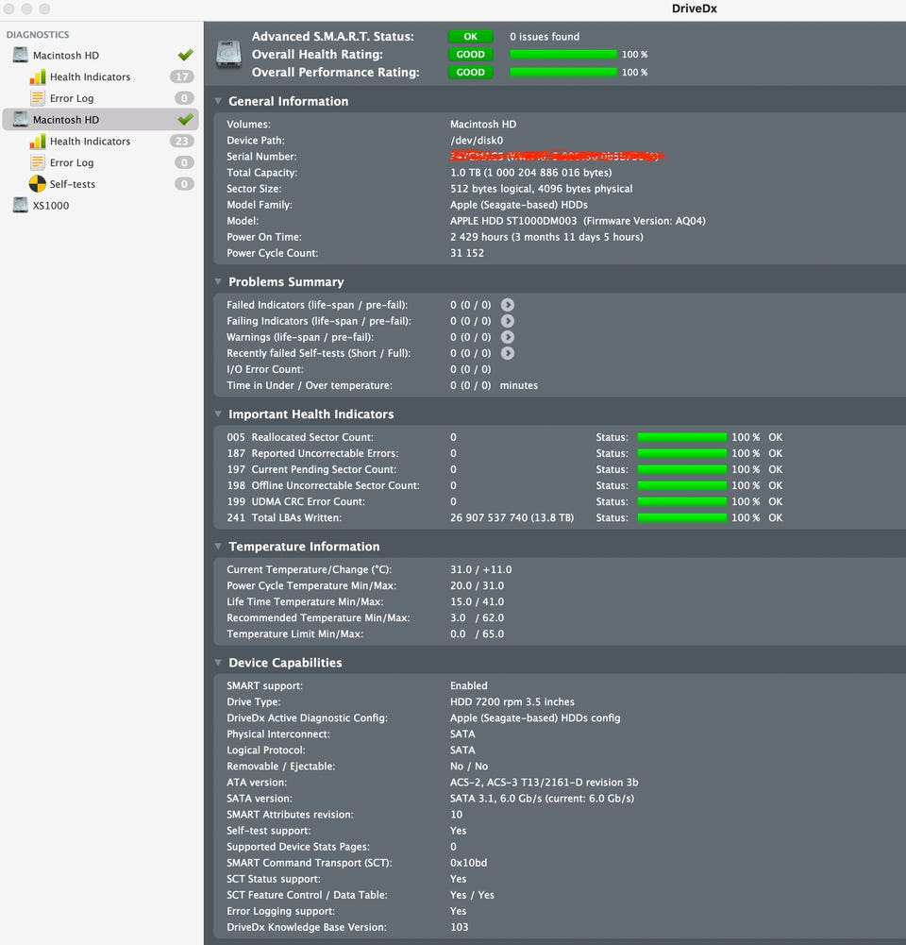Collapse the General Information section
906x945 pixels.
pyautogui.click(x=218, y=101)
